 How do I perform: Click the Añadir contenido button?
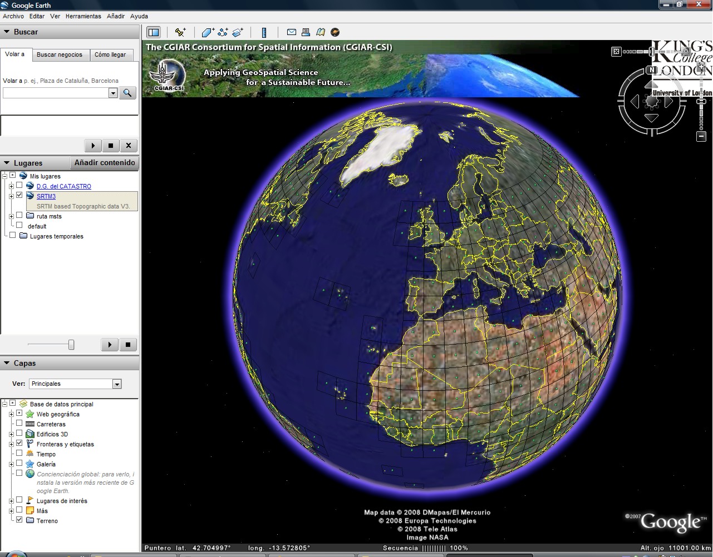[105, 163]
